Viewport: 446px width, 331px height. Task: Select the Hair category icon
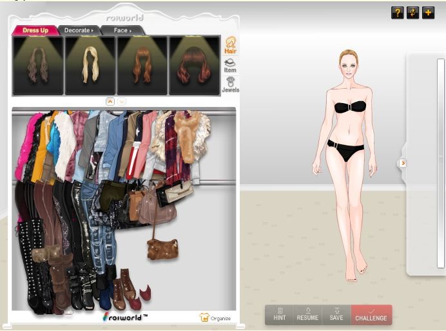tap(230, 46)
